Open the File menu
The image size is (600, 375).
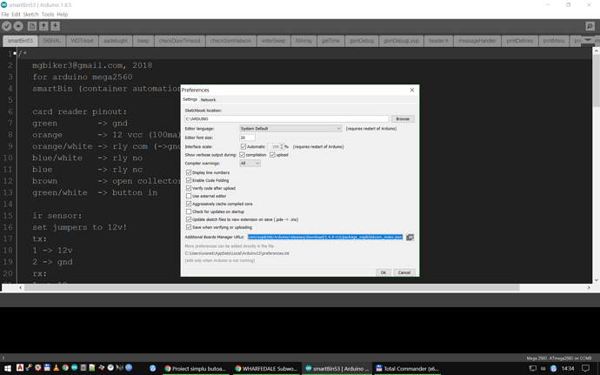(x=5, y=14)
